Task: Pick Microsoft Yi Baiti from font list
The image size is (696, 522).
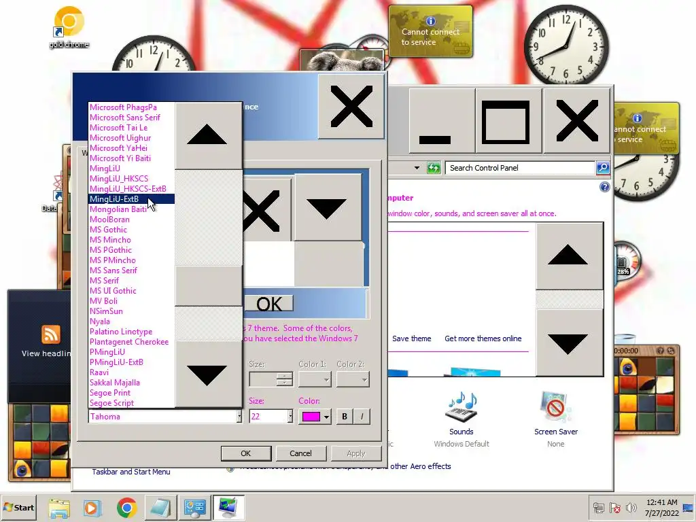Action: [131, 158]
